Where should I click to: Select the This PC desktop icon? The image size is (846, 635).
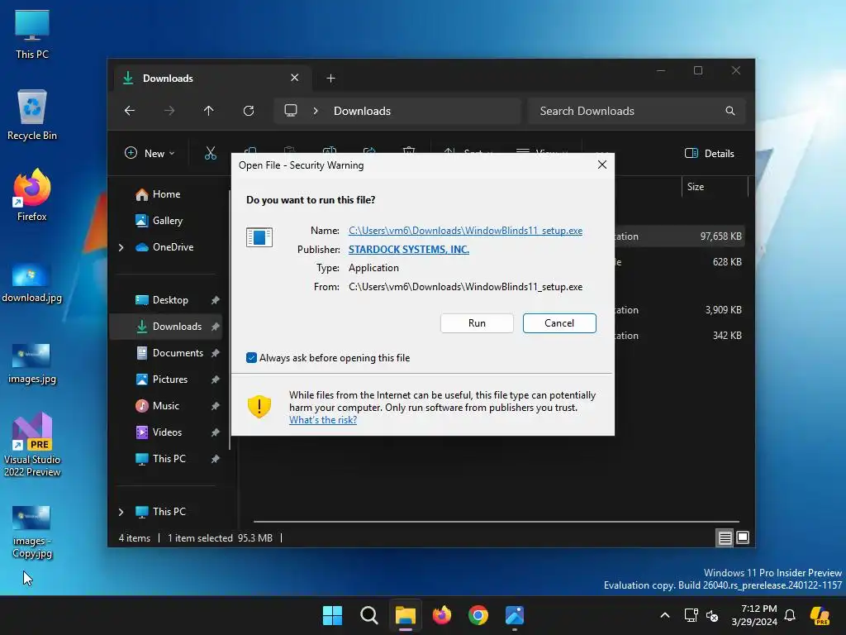[x=32, y=35]
